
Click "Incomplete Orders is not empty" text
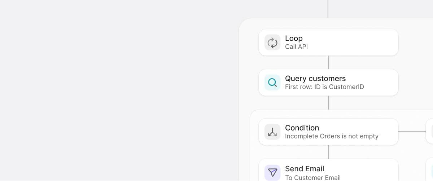coord(332,136)
